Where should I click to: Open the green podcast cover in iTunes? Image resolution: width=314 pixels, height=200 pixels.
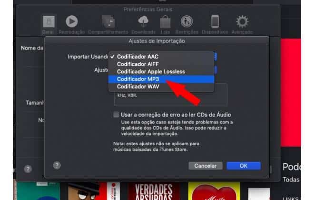38,191
